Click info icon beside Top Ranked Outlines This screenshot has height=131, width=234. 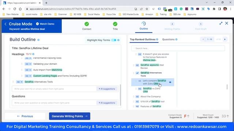[x=157, y=39]
